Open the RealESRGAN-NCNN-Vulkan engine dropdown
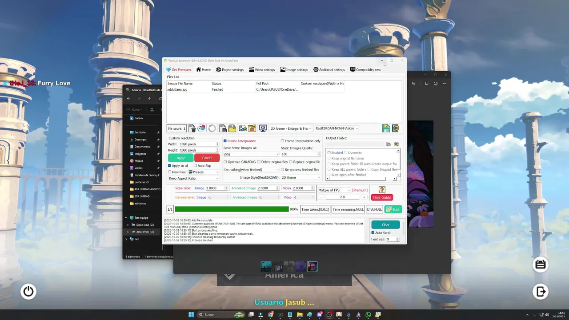This screenshot has height=320, width=569. point(337,128)
